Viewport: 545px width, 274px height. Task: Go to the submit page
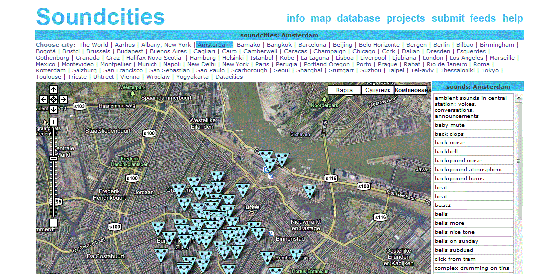point(448,18)
